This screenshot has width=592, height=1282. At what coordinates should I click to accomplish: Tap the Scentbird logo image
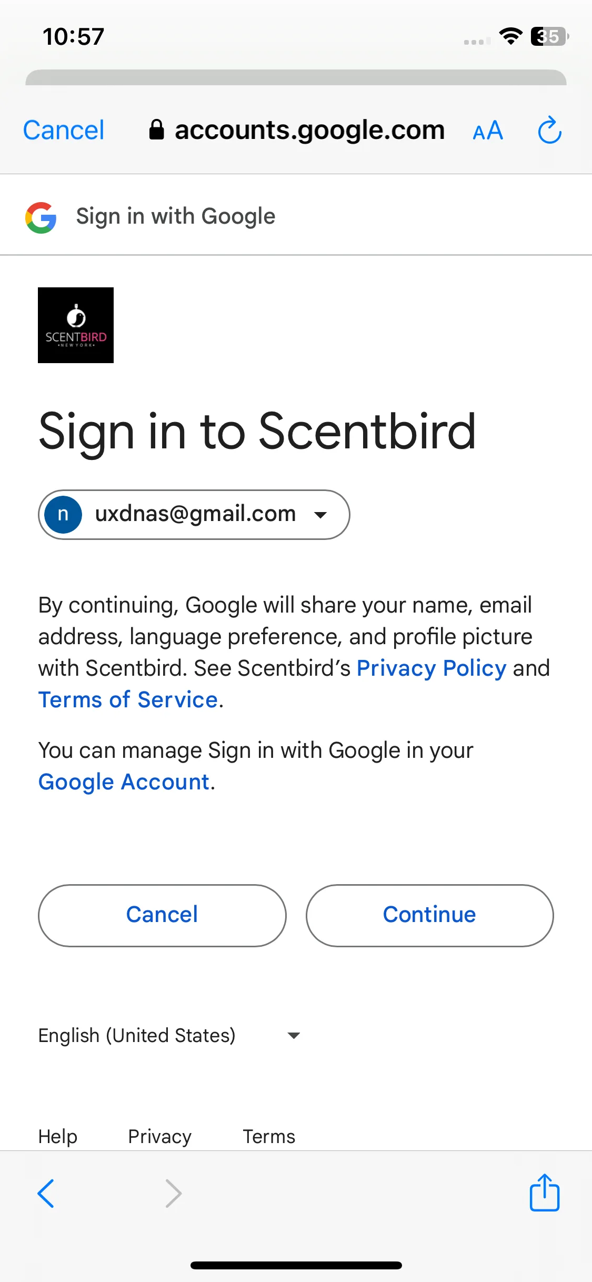coord(76,325)
